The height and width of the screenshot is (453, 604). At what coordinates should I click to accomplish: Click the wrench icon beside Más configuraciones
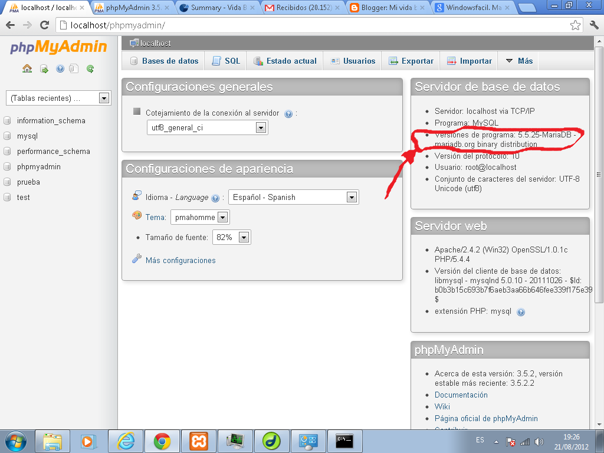136,258
